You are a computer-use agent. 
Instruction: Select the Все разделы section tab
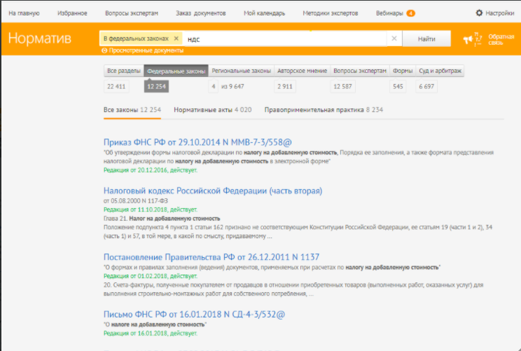[x=124, y=71]
